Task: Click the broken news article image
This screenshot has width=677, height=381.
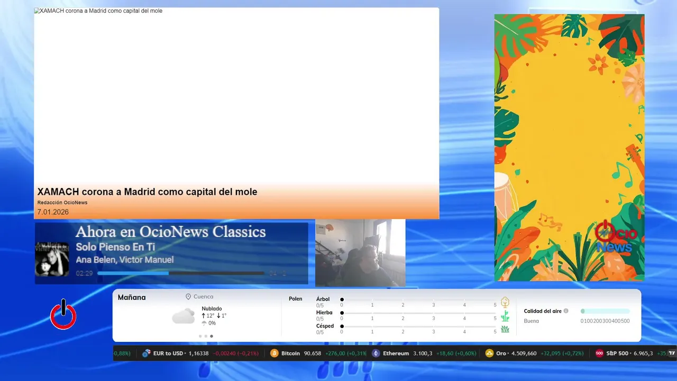Action: click(236, 113)
